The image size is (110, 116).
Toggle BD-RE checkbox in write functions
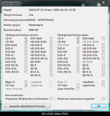tap(103, 68)
